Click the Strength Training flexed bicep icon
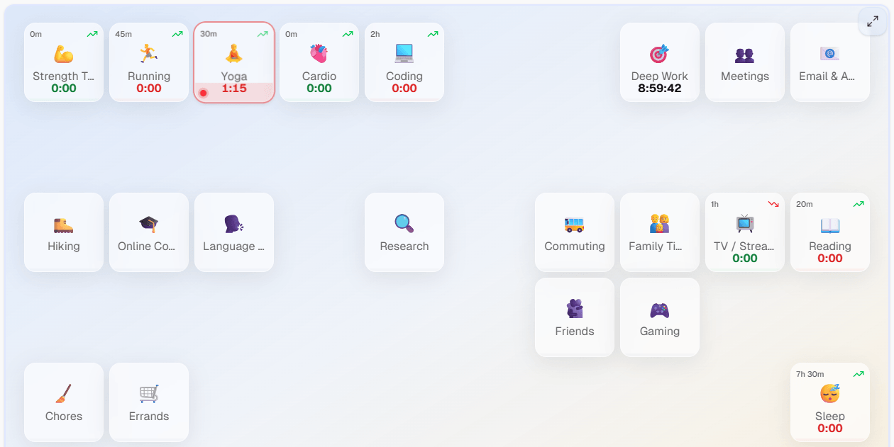 coord(64,54)
